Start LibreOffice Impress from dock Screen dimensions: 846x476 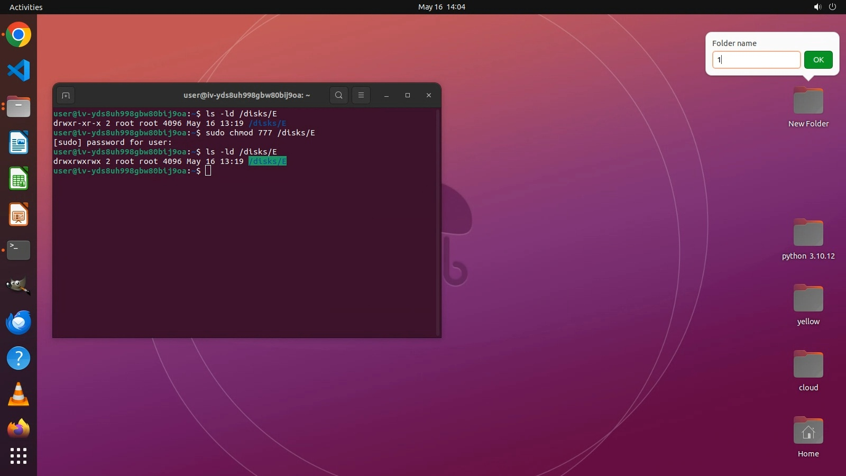pos(19,215)
